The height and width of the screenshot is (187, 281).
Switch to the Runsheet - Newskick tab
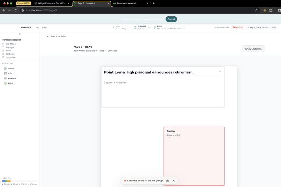131,3
